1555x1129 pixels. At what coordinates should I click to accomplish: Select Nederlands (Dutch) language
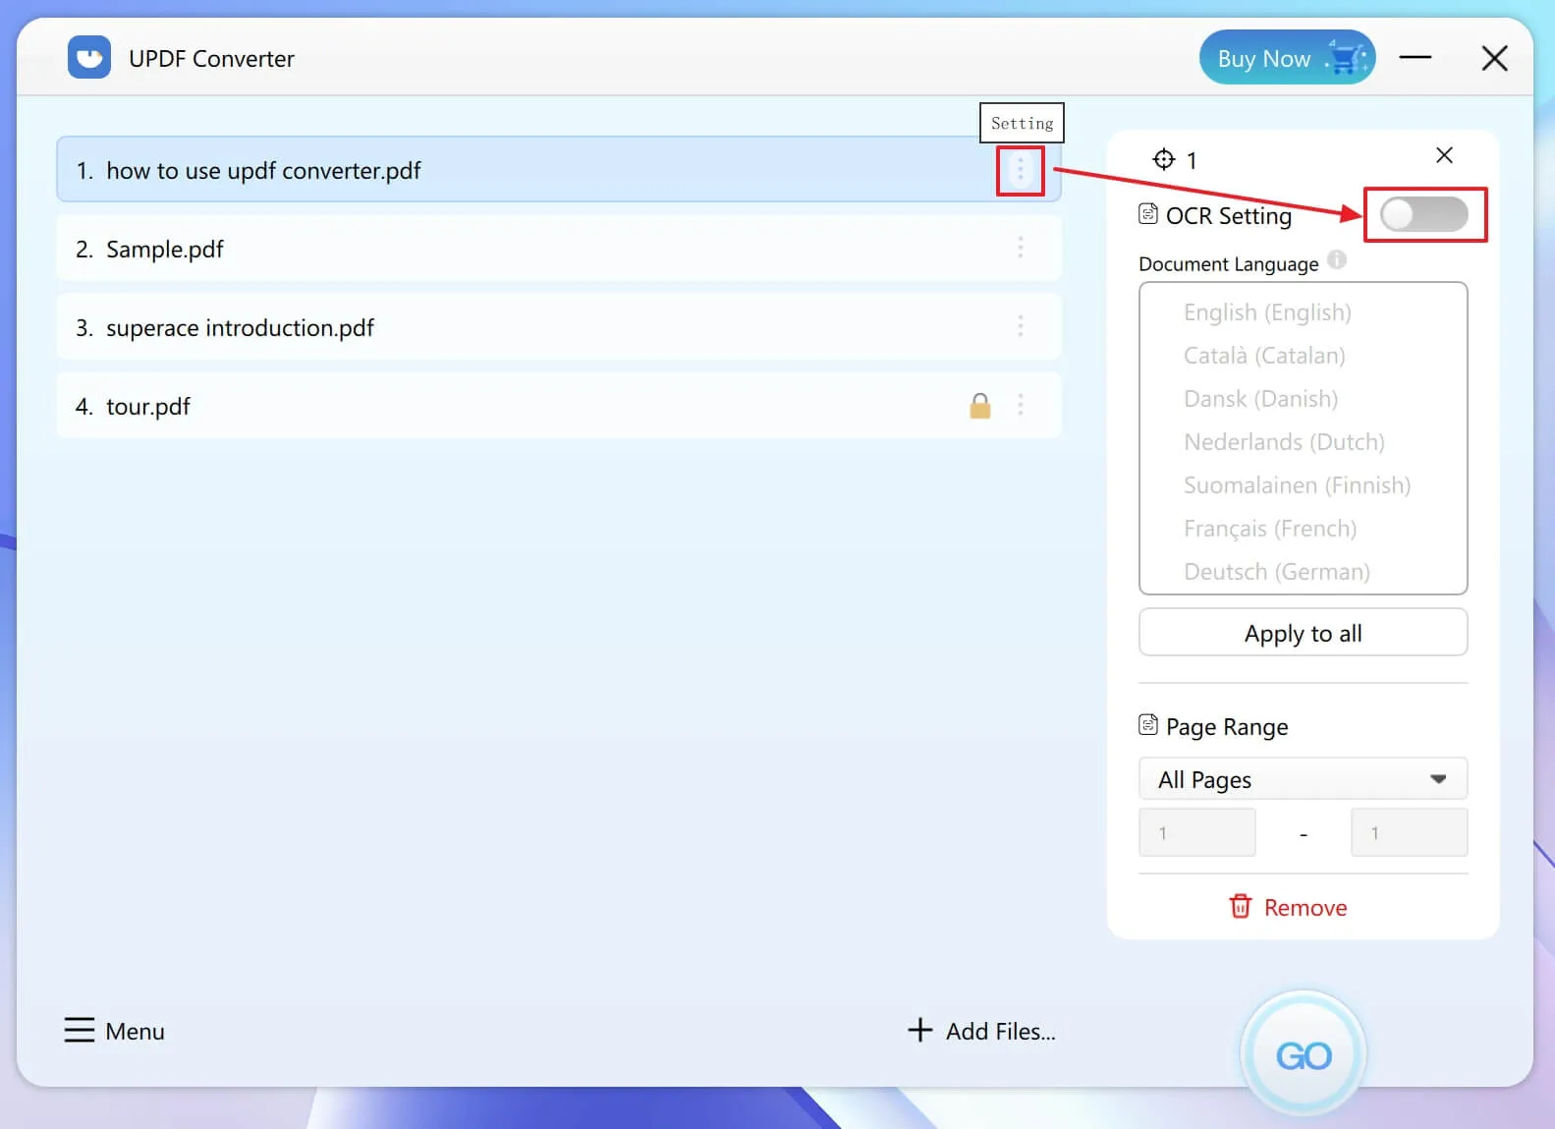[1284, 442]
